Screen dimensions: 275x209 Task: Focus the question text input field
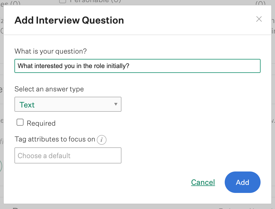click(x=187, y=66)
